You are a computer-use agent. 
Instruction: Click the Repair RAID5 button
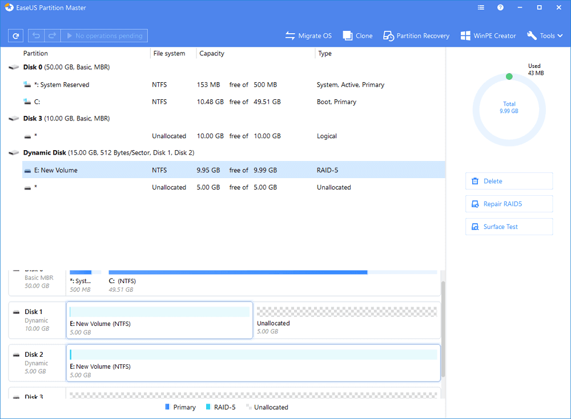(509, 204)
